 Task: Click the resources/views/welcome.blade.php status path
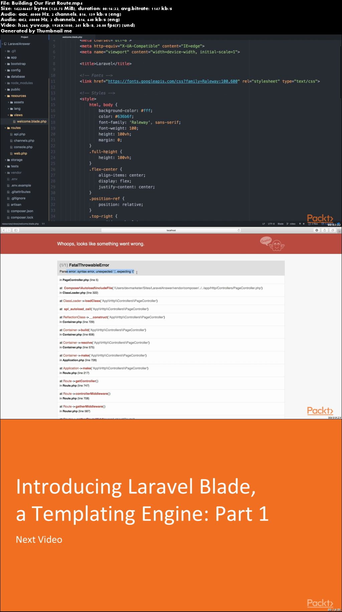point(20,224)
